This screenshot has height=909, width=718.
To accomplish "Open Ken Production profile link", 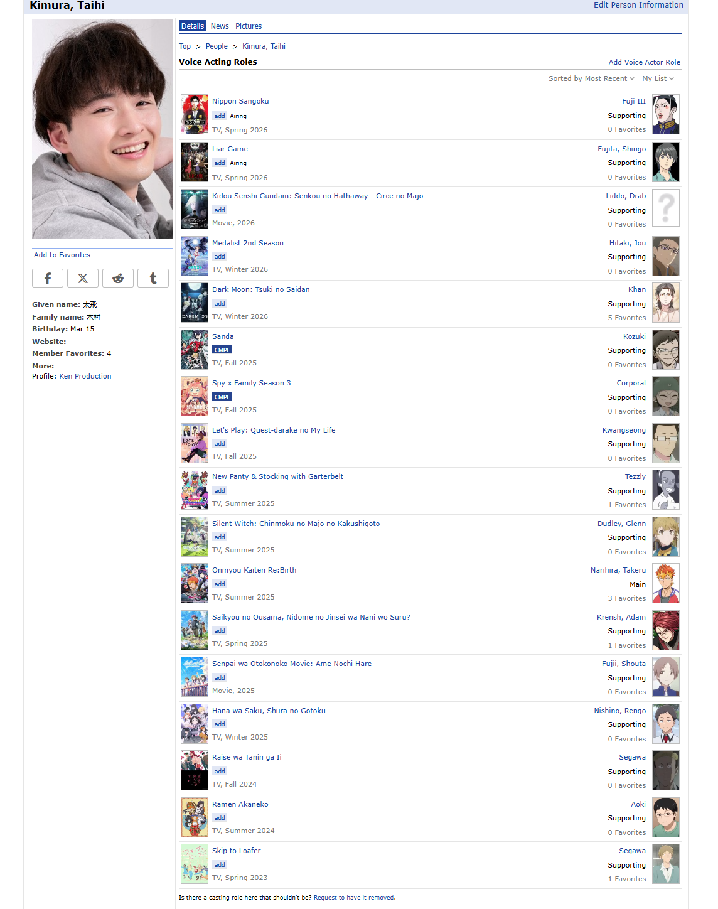I will click(x=85, y=376).
